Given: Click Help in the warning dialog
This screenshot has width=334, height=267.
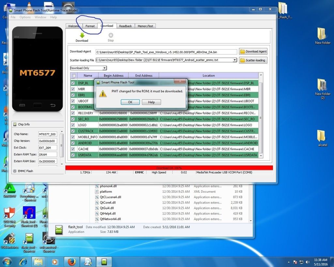Looking at the screenshot, I should point(151,102).
